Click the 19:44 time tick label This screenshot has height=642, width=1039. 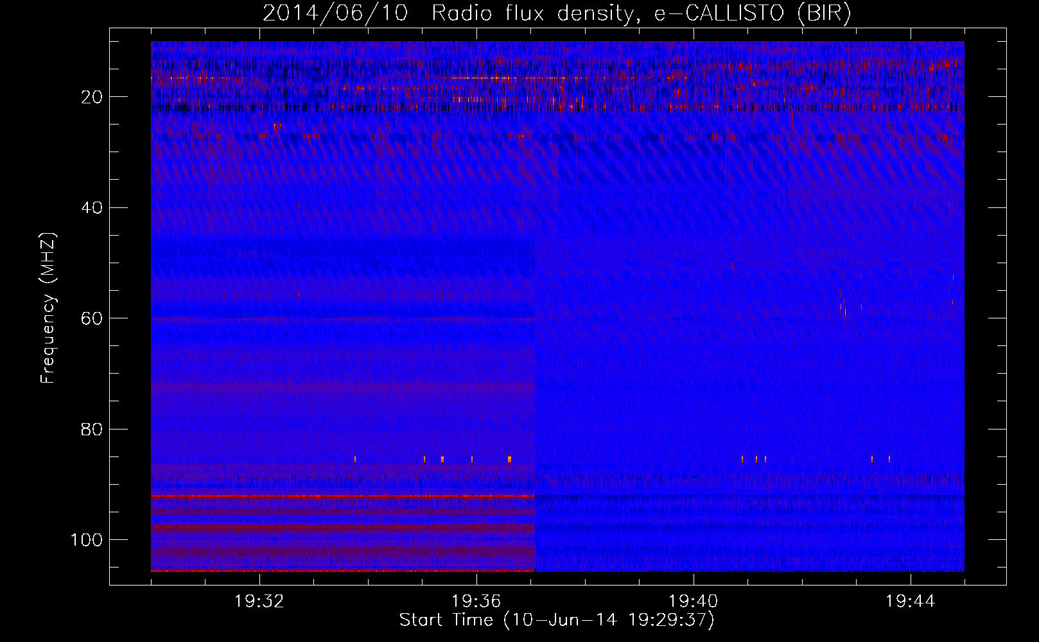911,602
